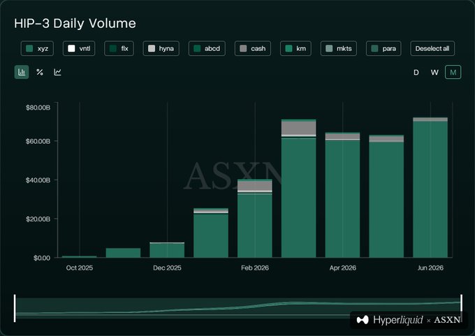The width and height of the screenshot is (475, 336).
Task: Click the $80.00B axis label
Action: tap(38, 108)
